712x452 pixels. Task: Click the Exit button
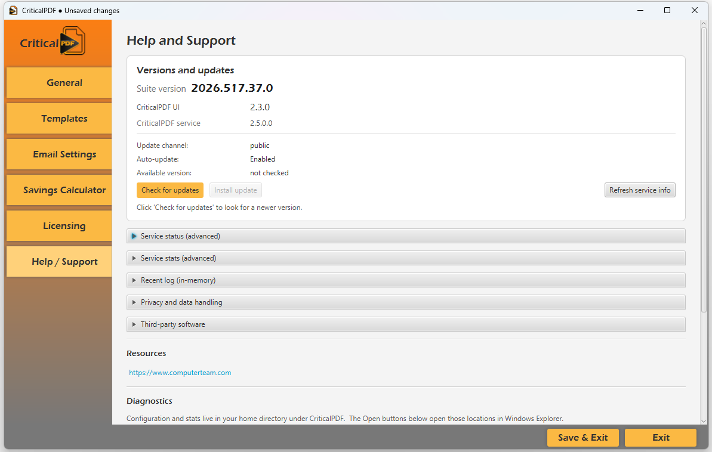(661, 438)
